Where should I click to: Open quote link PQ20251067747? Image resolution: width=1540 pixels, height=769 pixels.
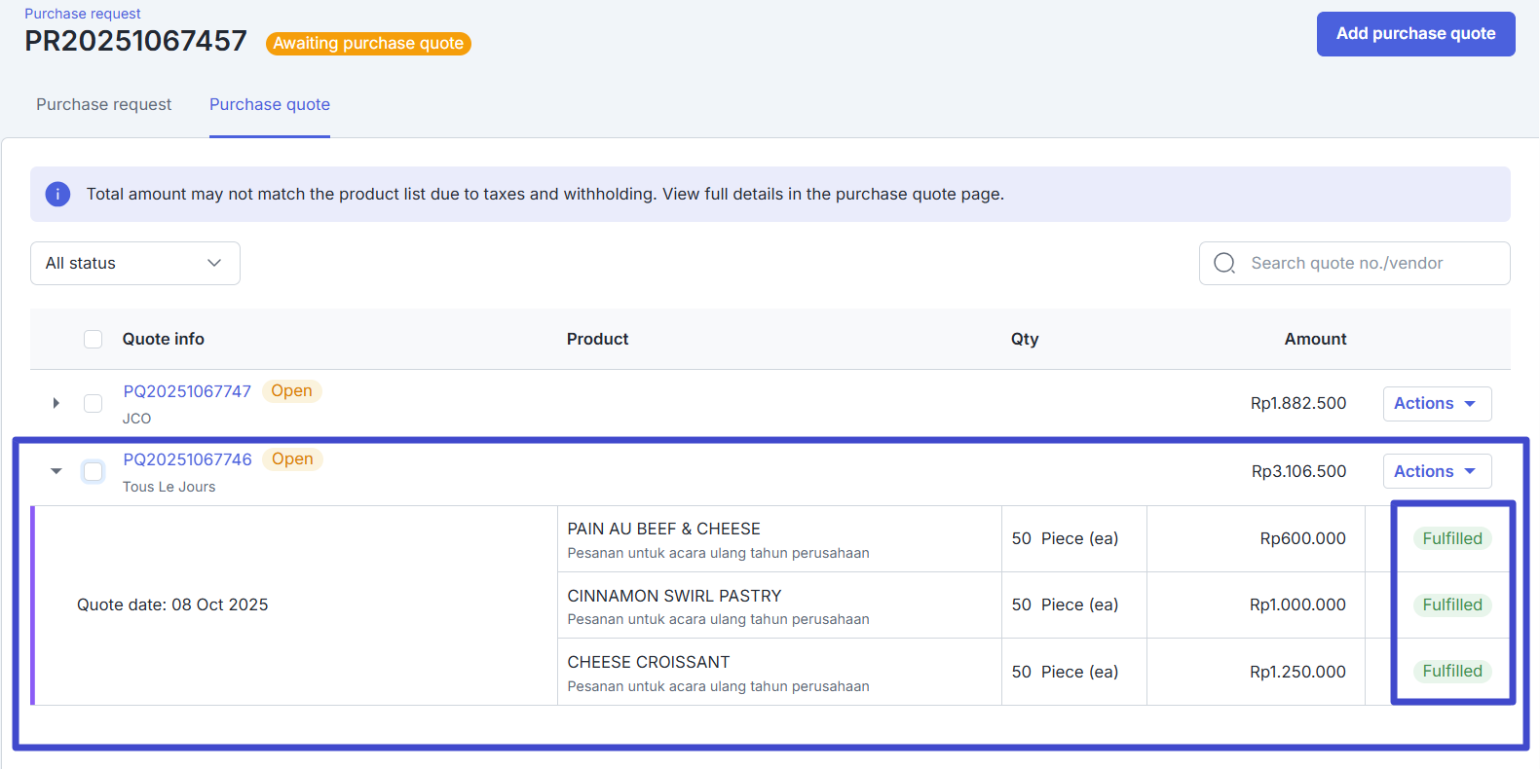click(x=187, y=391)
